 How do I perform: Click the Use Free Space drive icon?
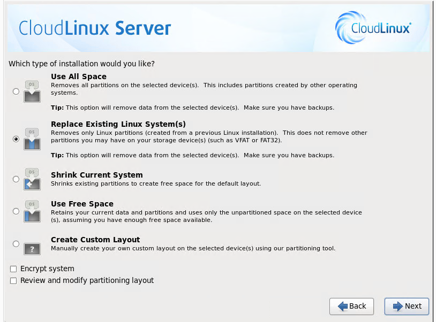[x=32, y=212]
